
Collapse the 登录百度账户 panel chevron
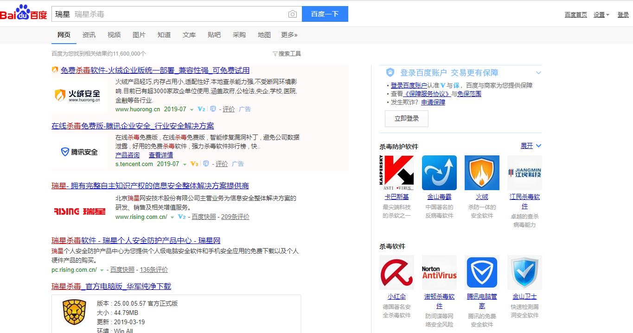pos(538,73)
